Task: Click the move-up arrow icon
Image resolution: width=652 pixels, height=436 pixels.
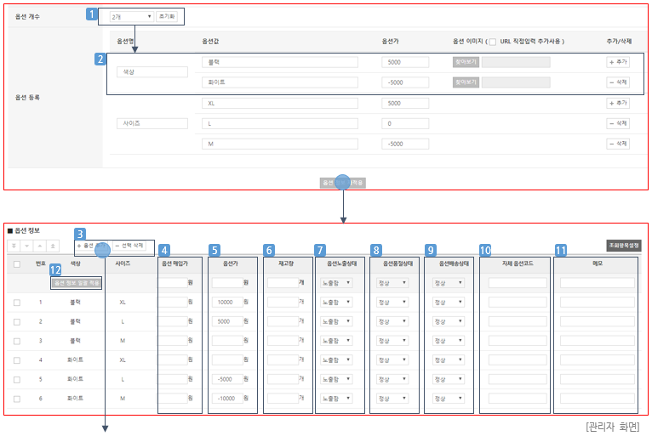Action: click(40, 246)
